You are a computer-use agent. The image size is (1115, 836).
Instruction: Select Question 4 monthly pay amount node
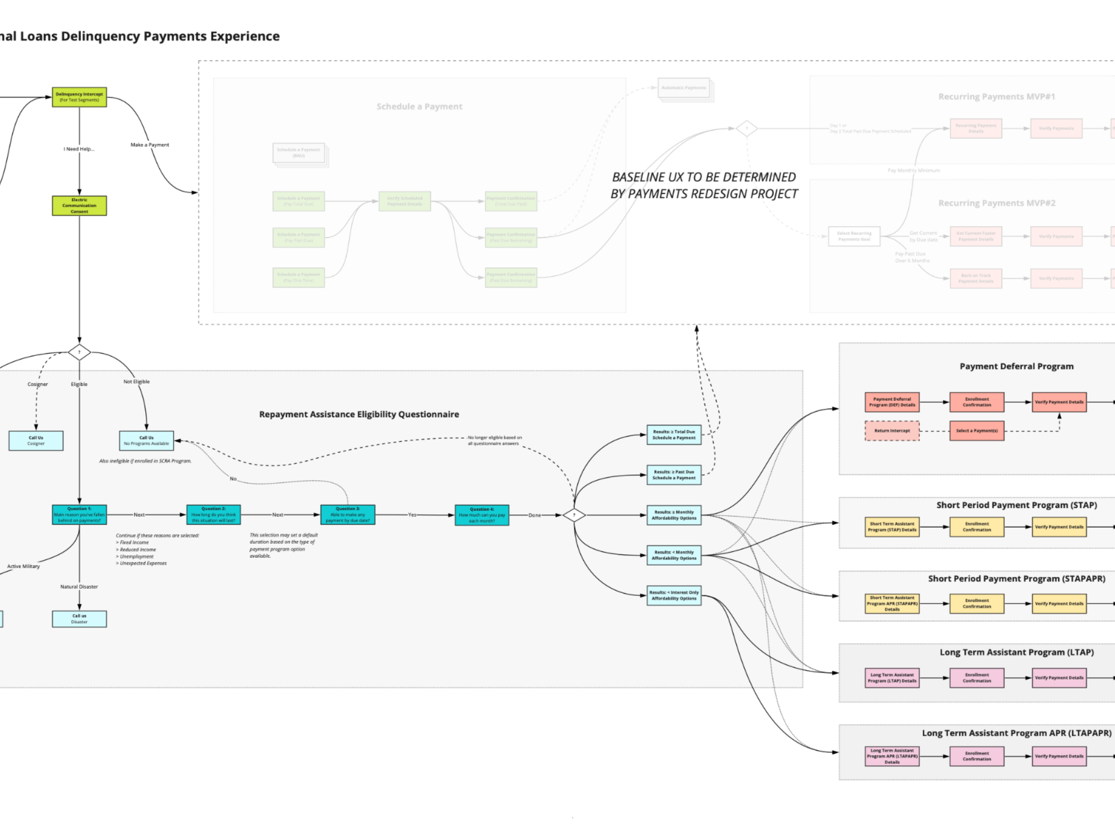click(x=481, y=515)
